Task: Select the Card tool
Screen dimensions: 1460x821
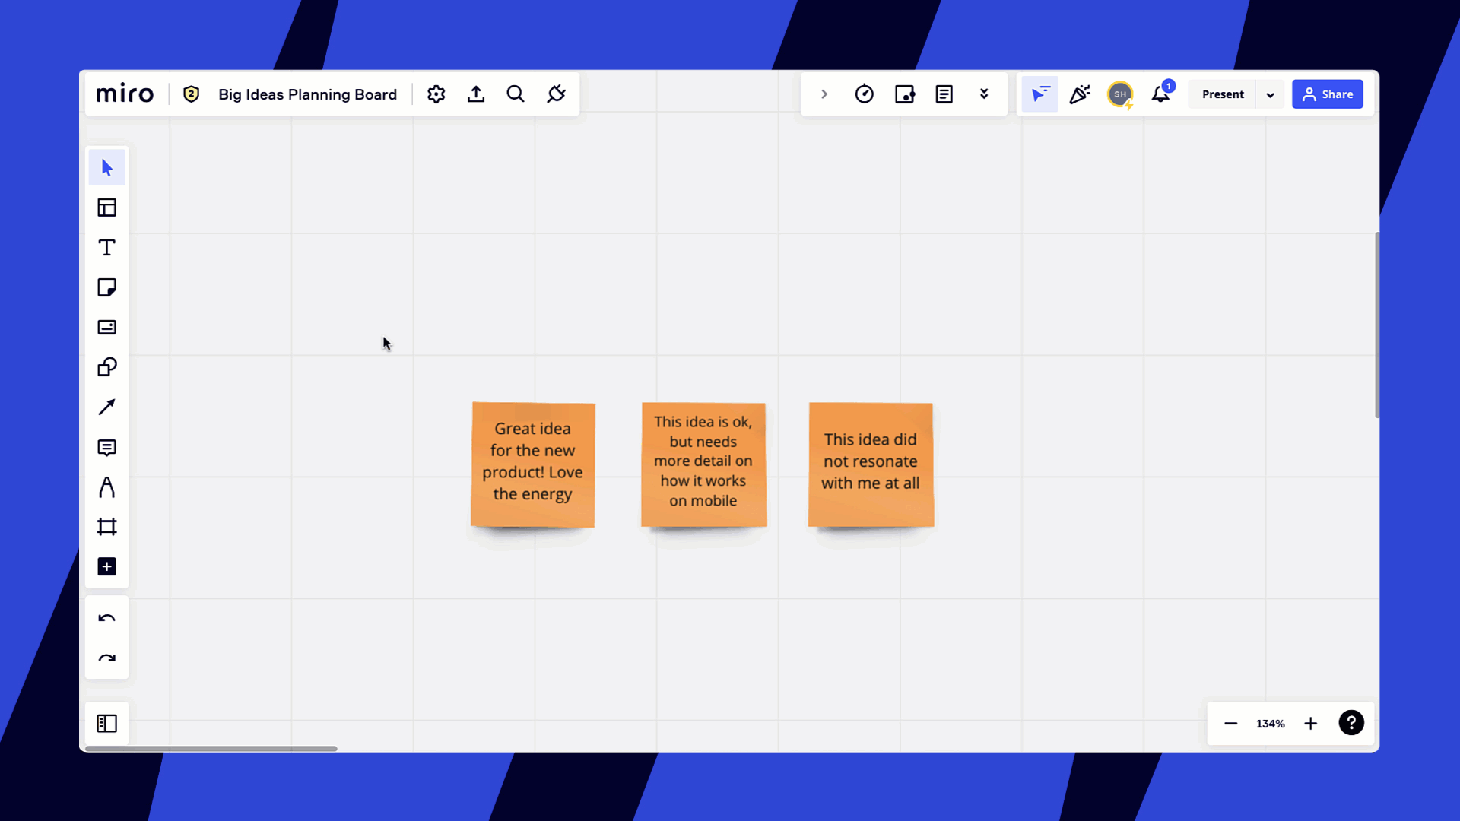Action: tap(106, 328)
